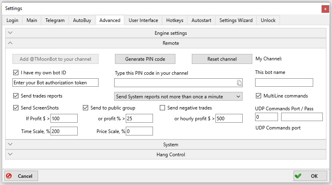This screenshot has width=332, height=185.
Task: Disable Send trades reports checkbox
Action: pos(16,96)
